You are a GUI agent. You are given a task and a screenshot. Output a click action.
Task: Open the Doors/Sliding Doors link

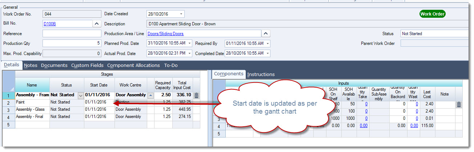pos(165,34)
